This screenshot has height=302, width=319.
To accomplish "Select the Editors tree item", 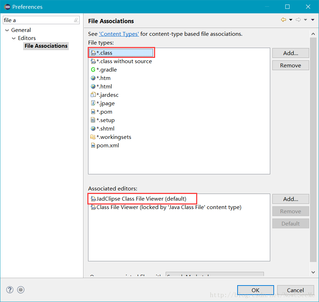I will tap(27, 38).
